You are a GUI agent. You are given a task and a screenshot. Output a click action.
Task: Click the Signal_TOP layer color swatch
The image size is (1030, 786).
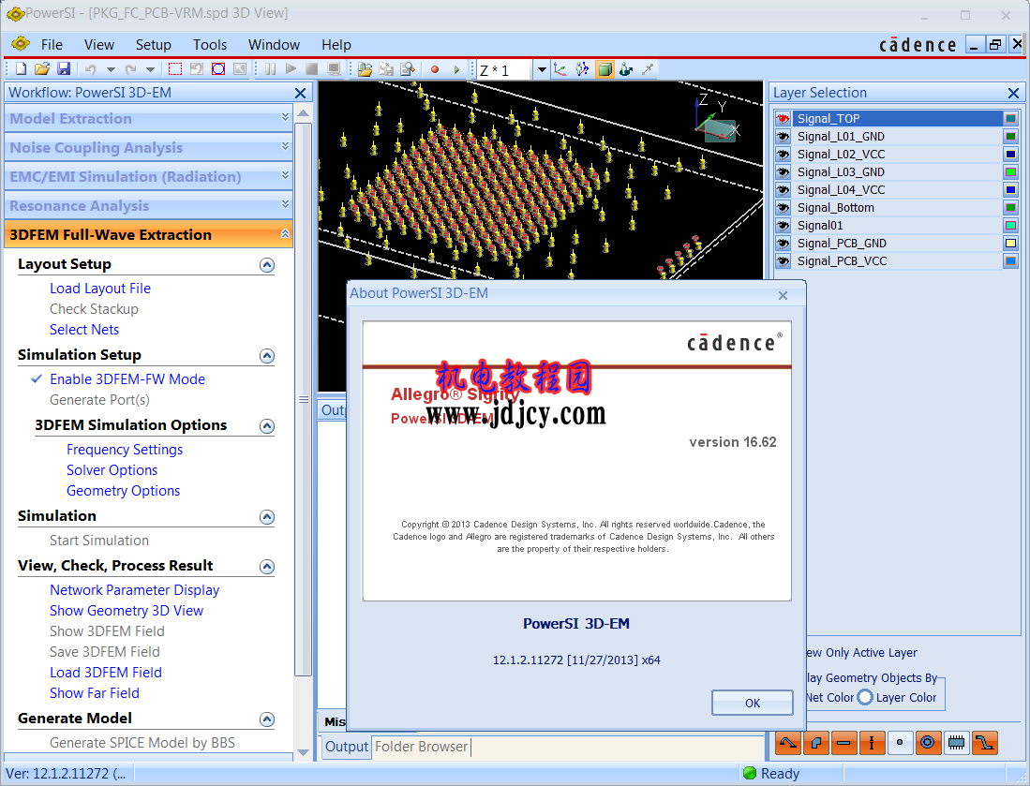(1011, 119)
